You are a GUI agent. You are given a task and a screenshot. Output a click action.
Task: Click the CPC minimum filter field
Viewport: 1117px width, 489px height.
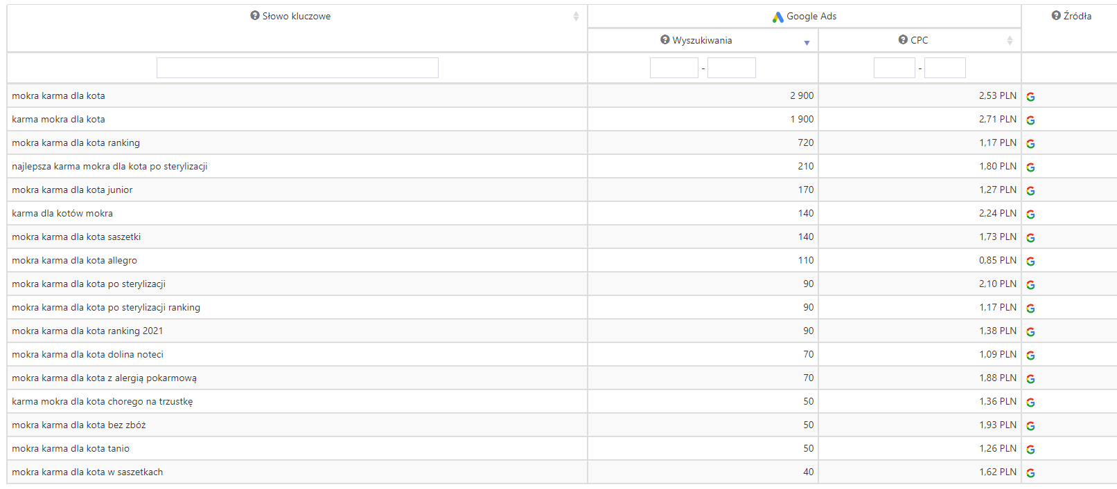click(x=895, y=68)
